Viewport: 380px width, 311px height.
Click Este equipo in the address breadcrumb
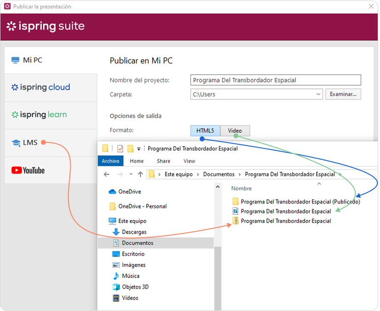pos(179,175)
